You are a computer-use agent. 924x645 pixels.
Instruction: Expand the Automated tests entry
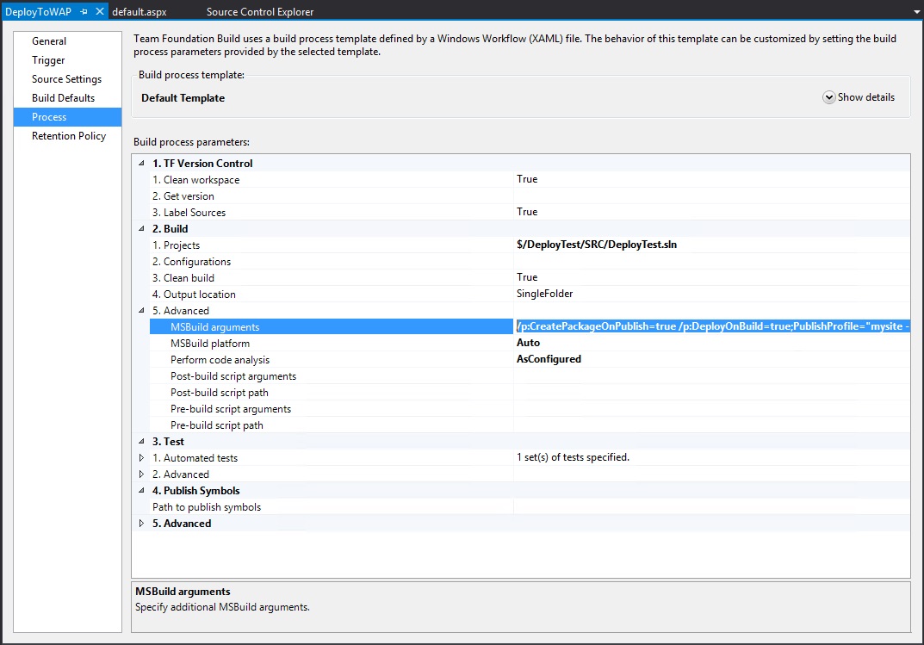coord(140,457)
